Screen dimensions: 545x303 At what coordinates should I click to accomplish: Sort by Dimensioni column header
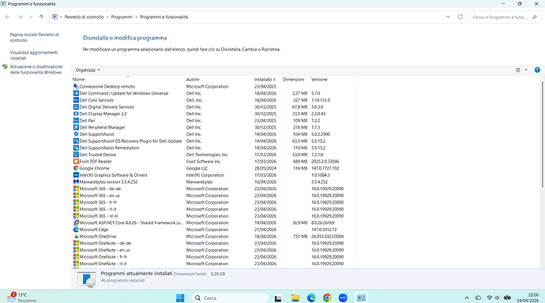tap(295, 80)
